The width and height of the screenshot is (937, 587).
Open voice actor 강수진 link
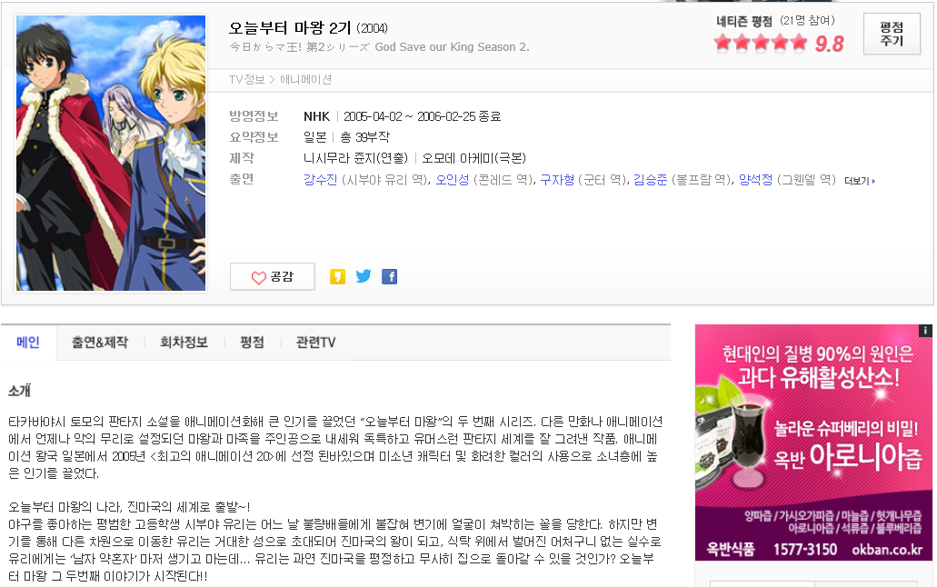[320, 179]
